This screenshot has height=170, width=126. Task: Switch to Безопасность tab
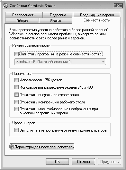click(x=24, y=15)
